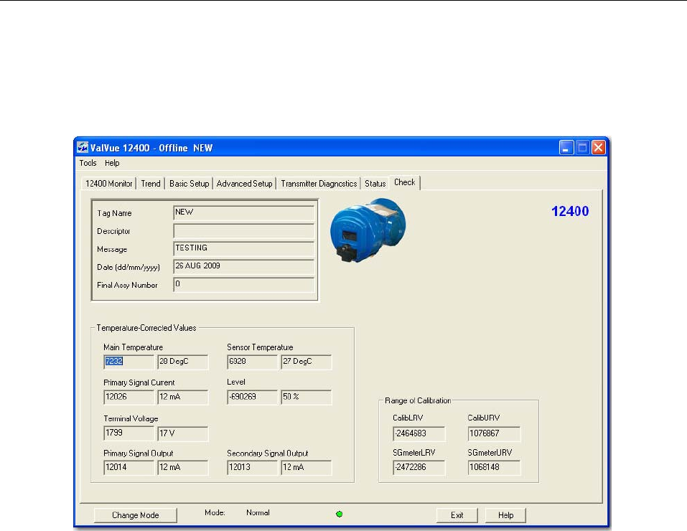Click the Final Assy Number label

127,285
